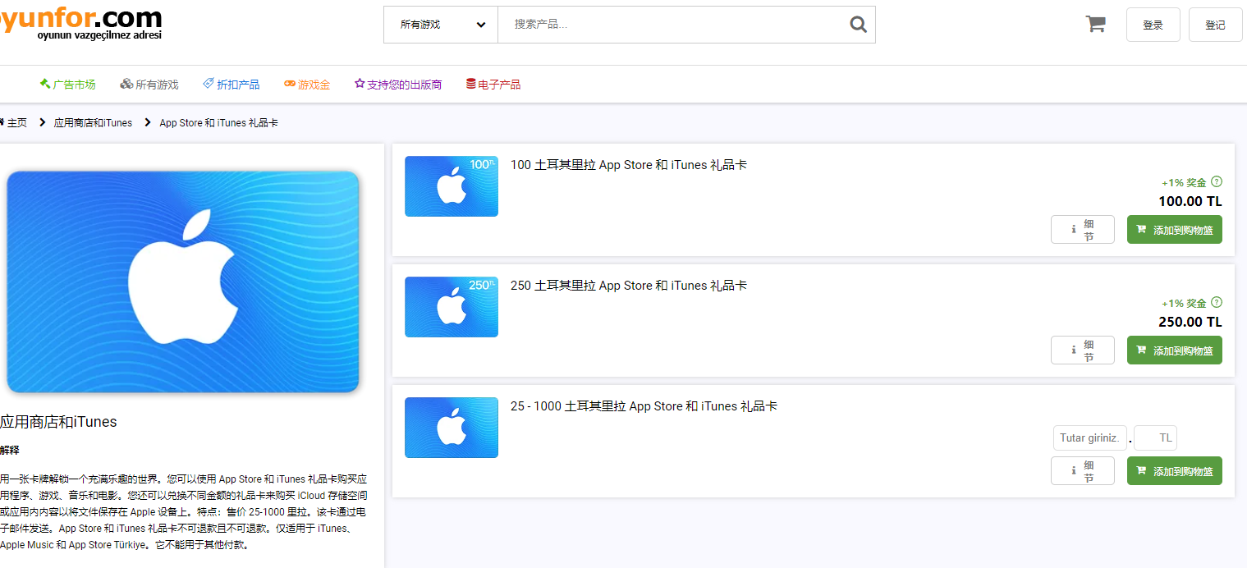Click the search magnifier icon

click(x=858, y=25)
